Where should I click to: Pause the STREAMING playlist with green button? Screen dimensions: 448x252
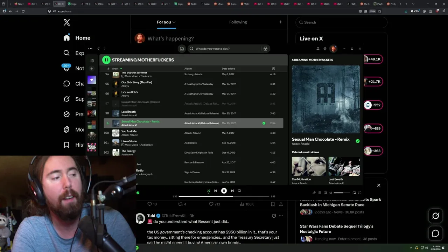click(106, 60)
